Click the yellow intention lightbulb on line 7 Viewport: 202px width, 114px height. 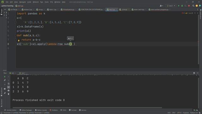tap(19, 41)
